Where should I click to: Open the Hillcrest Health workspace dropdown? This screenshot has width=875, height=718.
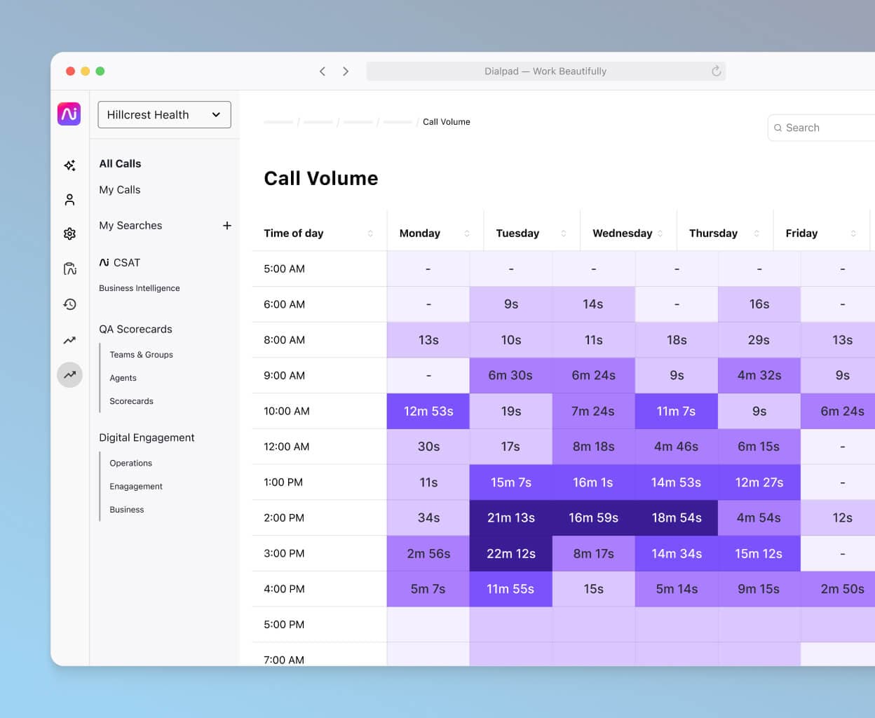(x=164, y=114)
